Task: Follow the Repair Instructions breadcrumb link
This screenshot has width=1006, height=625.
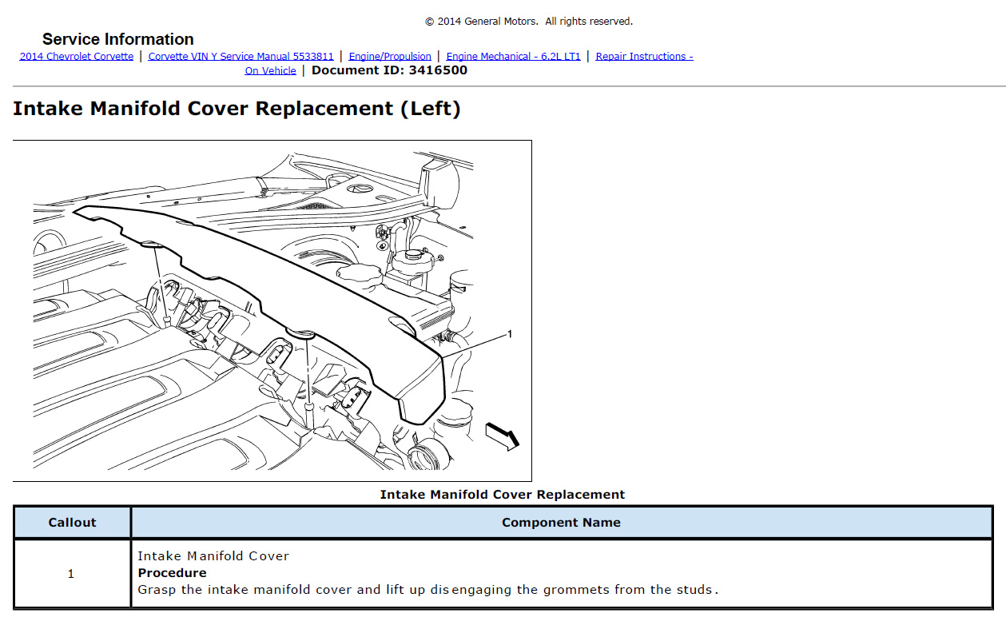Action: coord(644,57)
